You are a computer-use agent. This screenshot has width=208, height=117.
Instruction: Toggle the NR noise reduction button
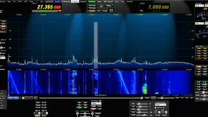pos(79,103)
